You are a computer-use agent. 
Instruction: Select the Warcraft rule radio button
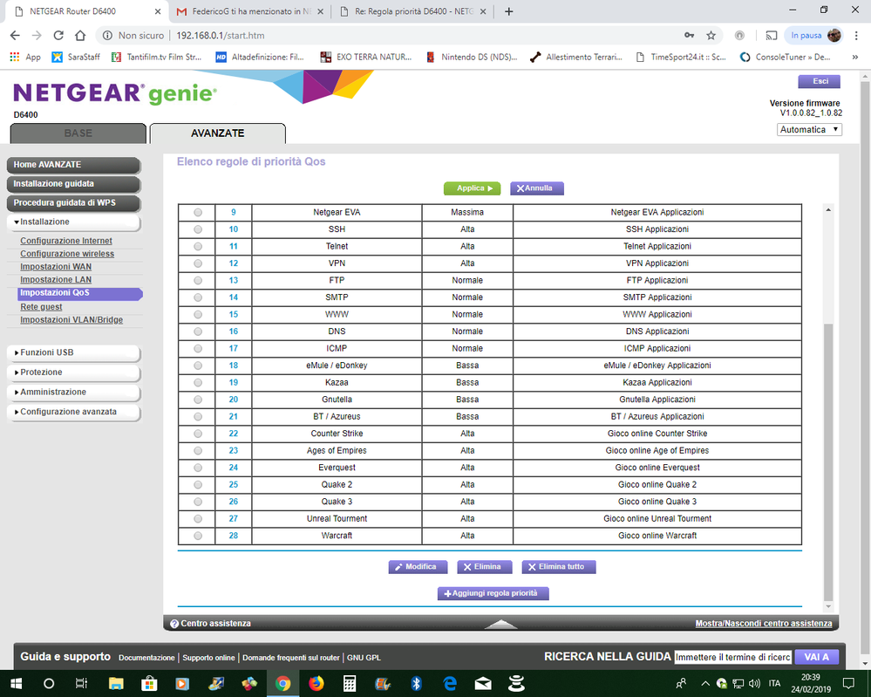[198, 536]
